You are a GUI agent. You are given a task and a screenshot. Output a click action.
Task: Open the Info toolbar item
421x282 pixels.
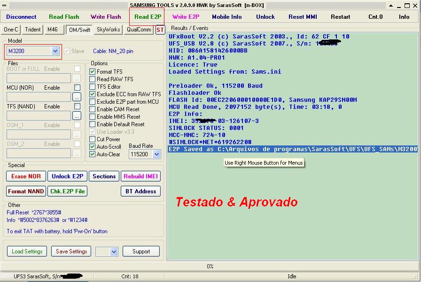[404, 16]
